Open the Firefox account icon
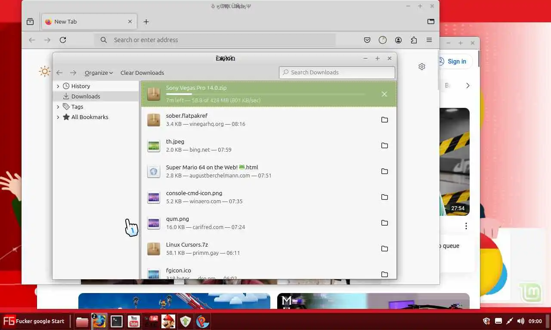The height and width of the screenshot is (330, 551). (x=398, y=40)
